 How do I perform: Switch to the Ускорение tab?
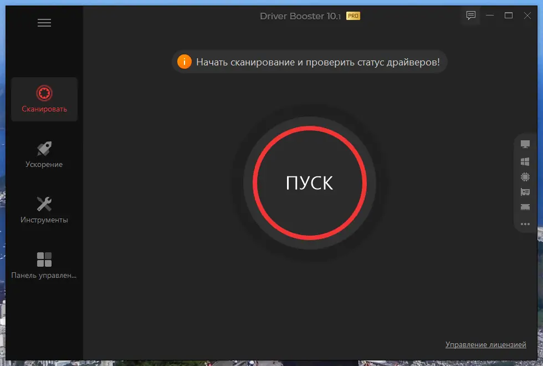pyautogui.click(x=44, y=153)
